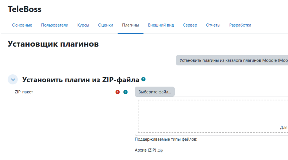Click the red required-field icon
This screenshot has height=160, width=288.
pos(118,92)
